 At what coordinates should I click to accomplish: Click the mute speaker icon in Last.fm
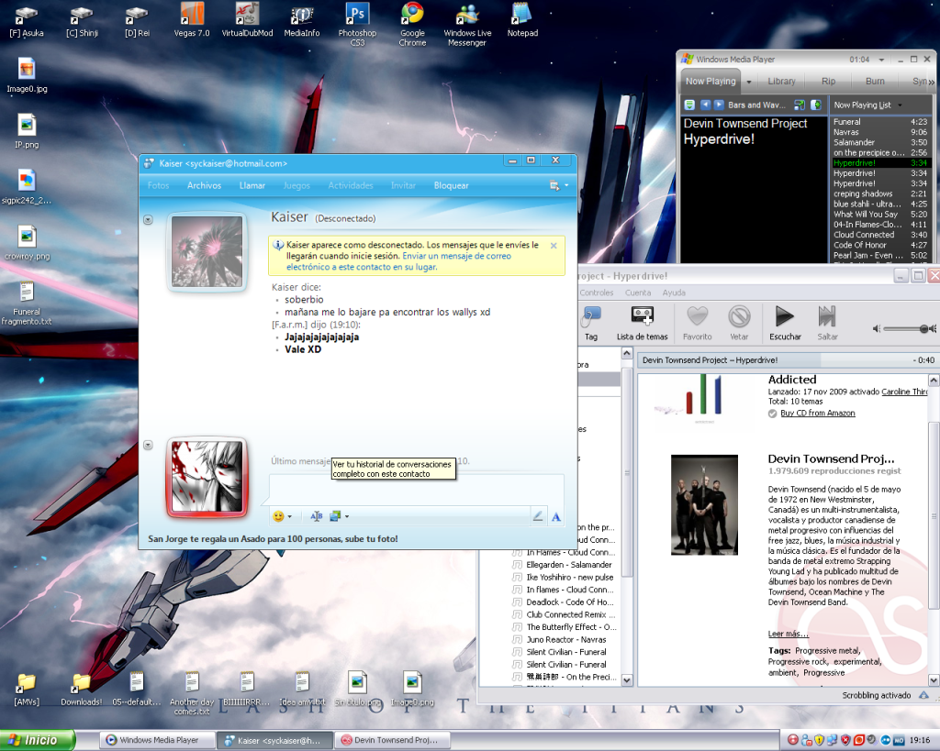tap(877, 329)
